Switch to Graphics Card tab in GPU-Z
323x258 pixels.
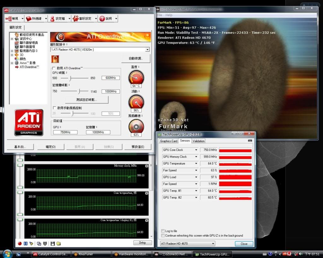coord(169,141)
